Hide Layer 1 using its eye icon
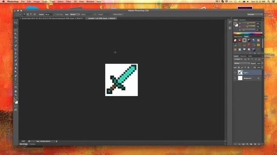This screenshot has width=277, height=155. click(x=235, y=73)
